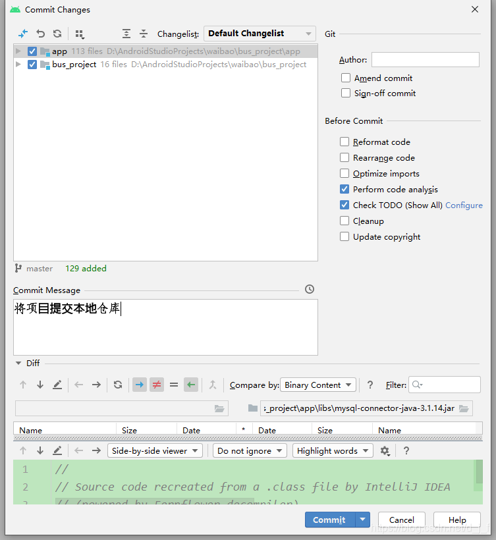Open Side-by-side viewer dropdown
Screen dimensions: 496x540
coord(155,450)
